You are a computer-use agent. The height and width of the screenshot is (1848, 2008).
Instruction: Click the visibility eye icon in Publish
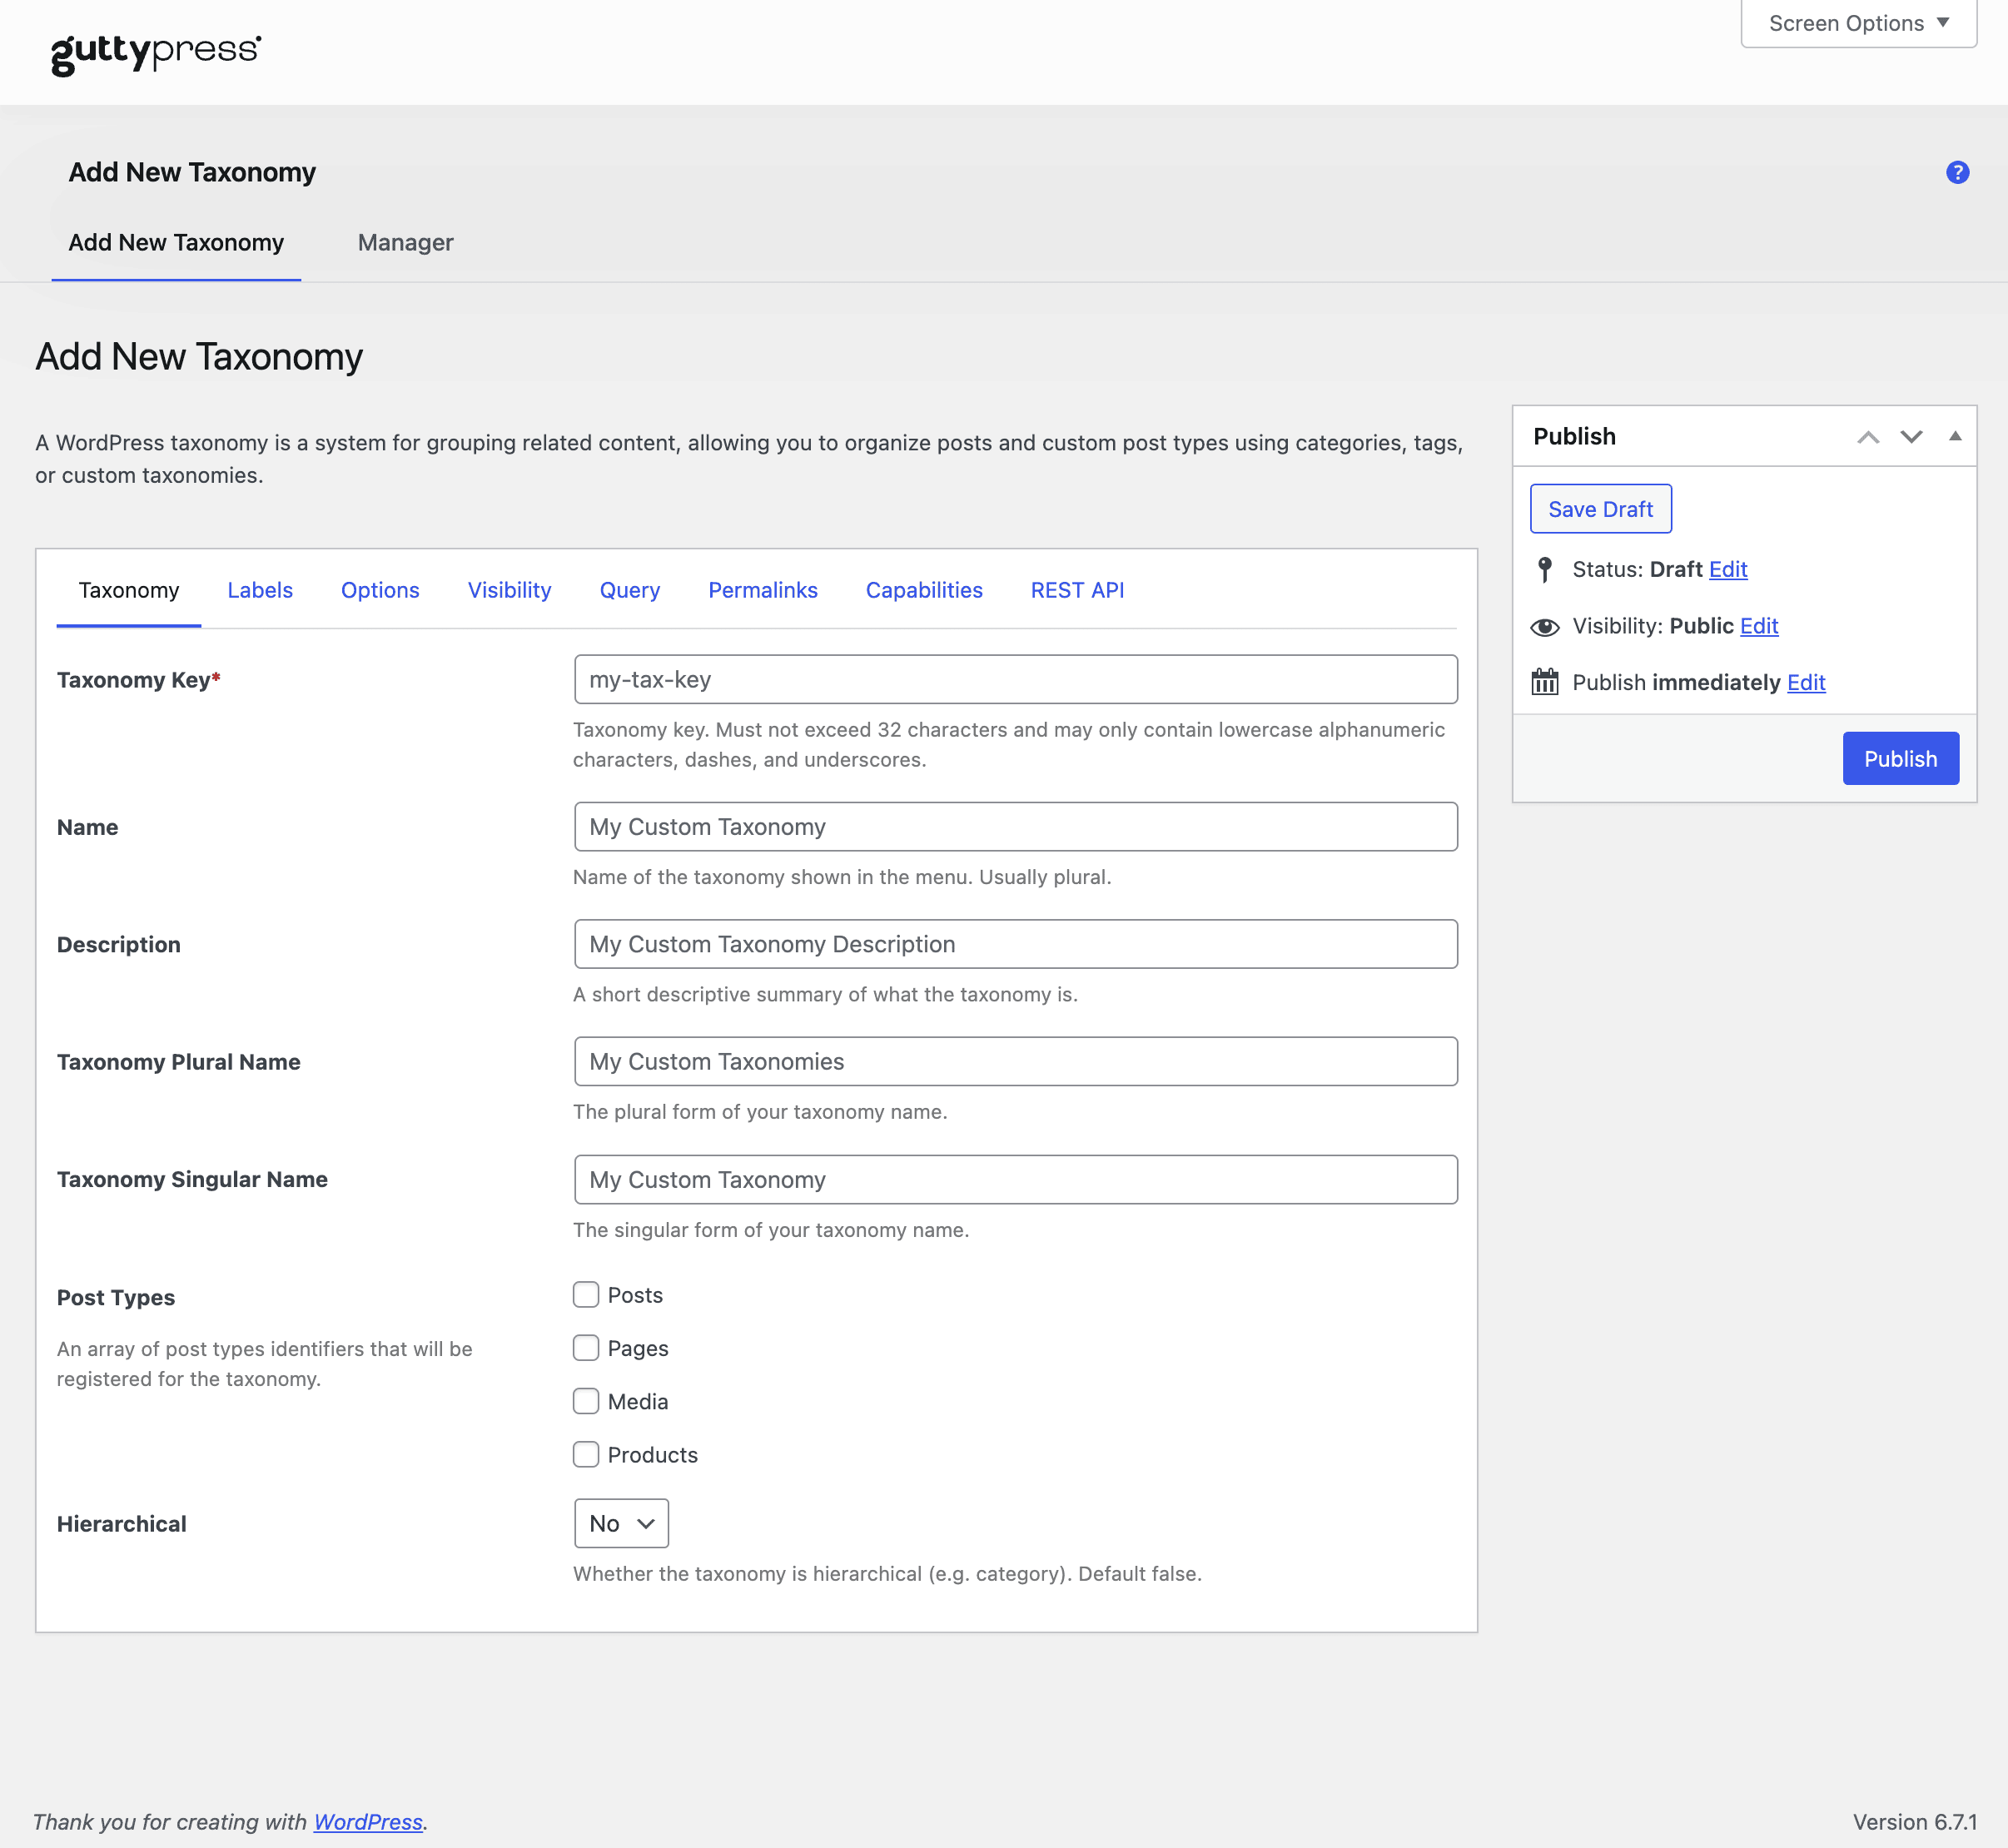point(1544,626)
